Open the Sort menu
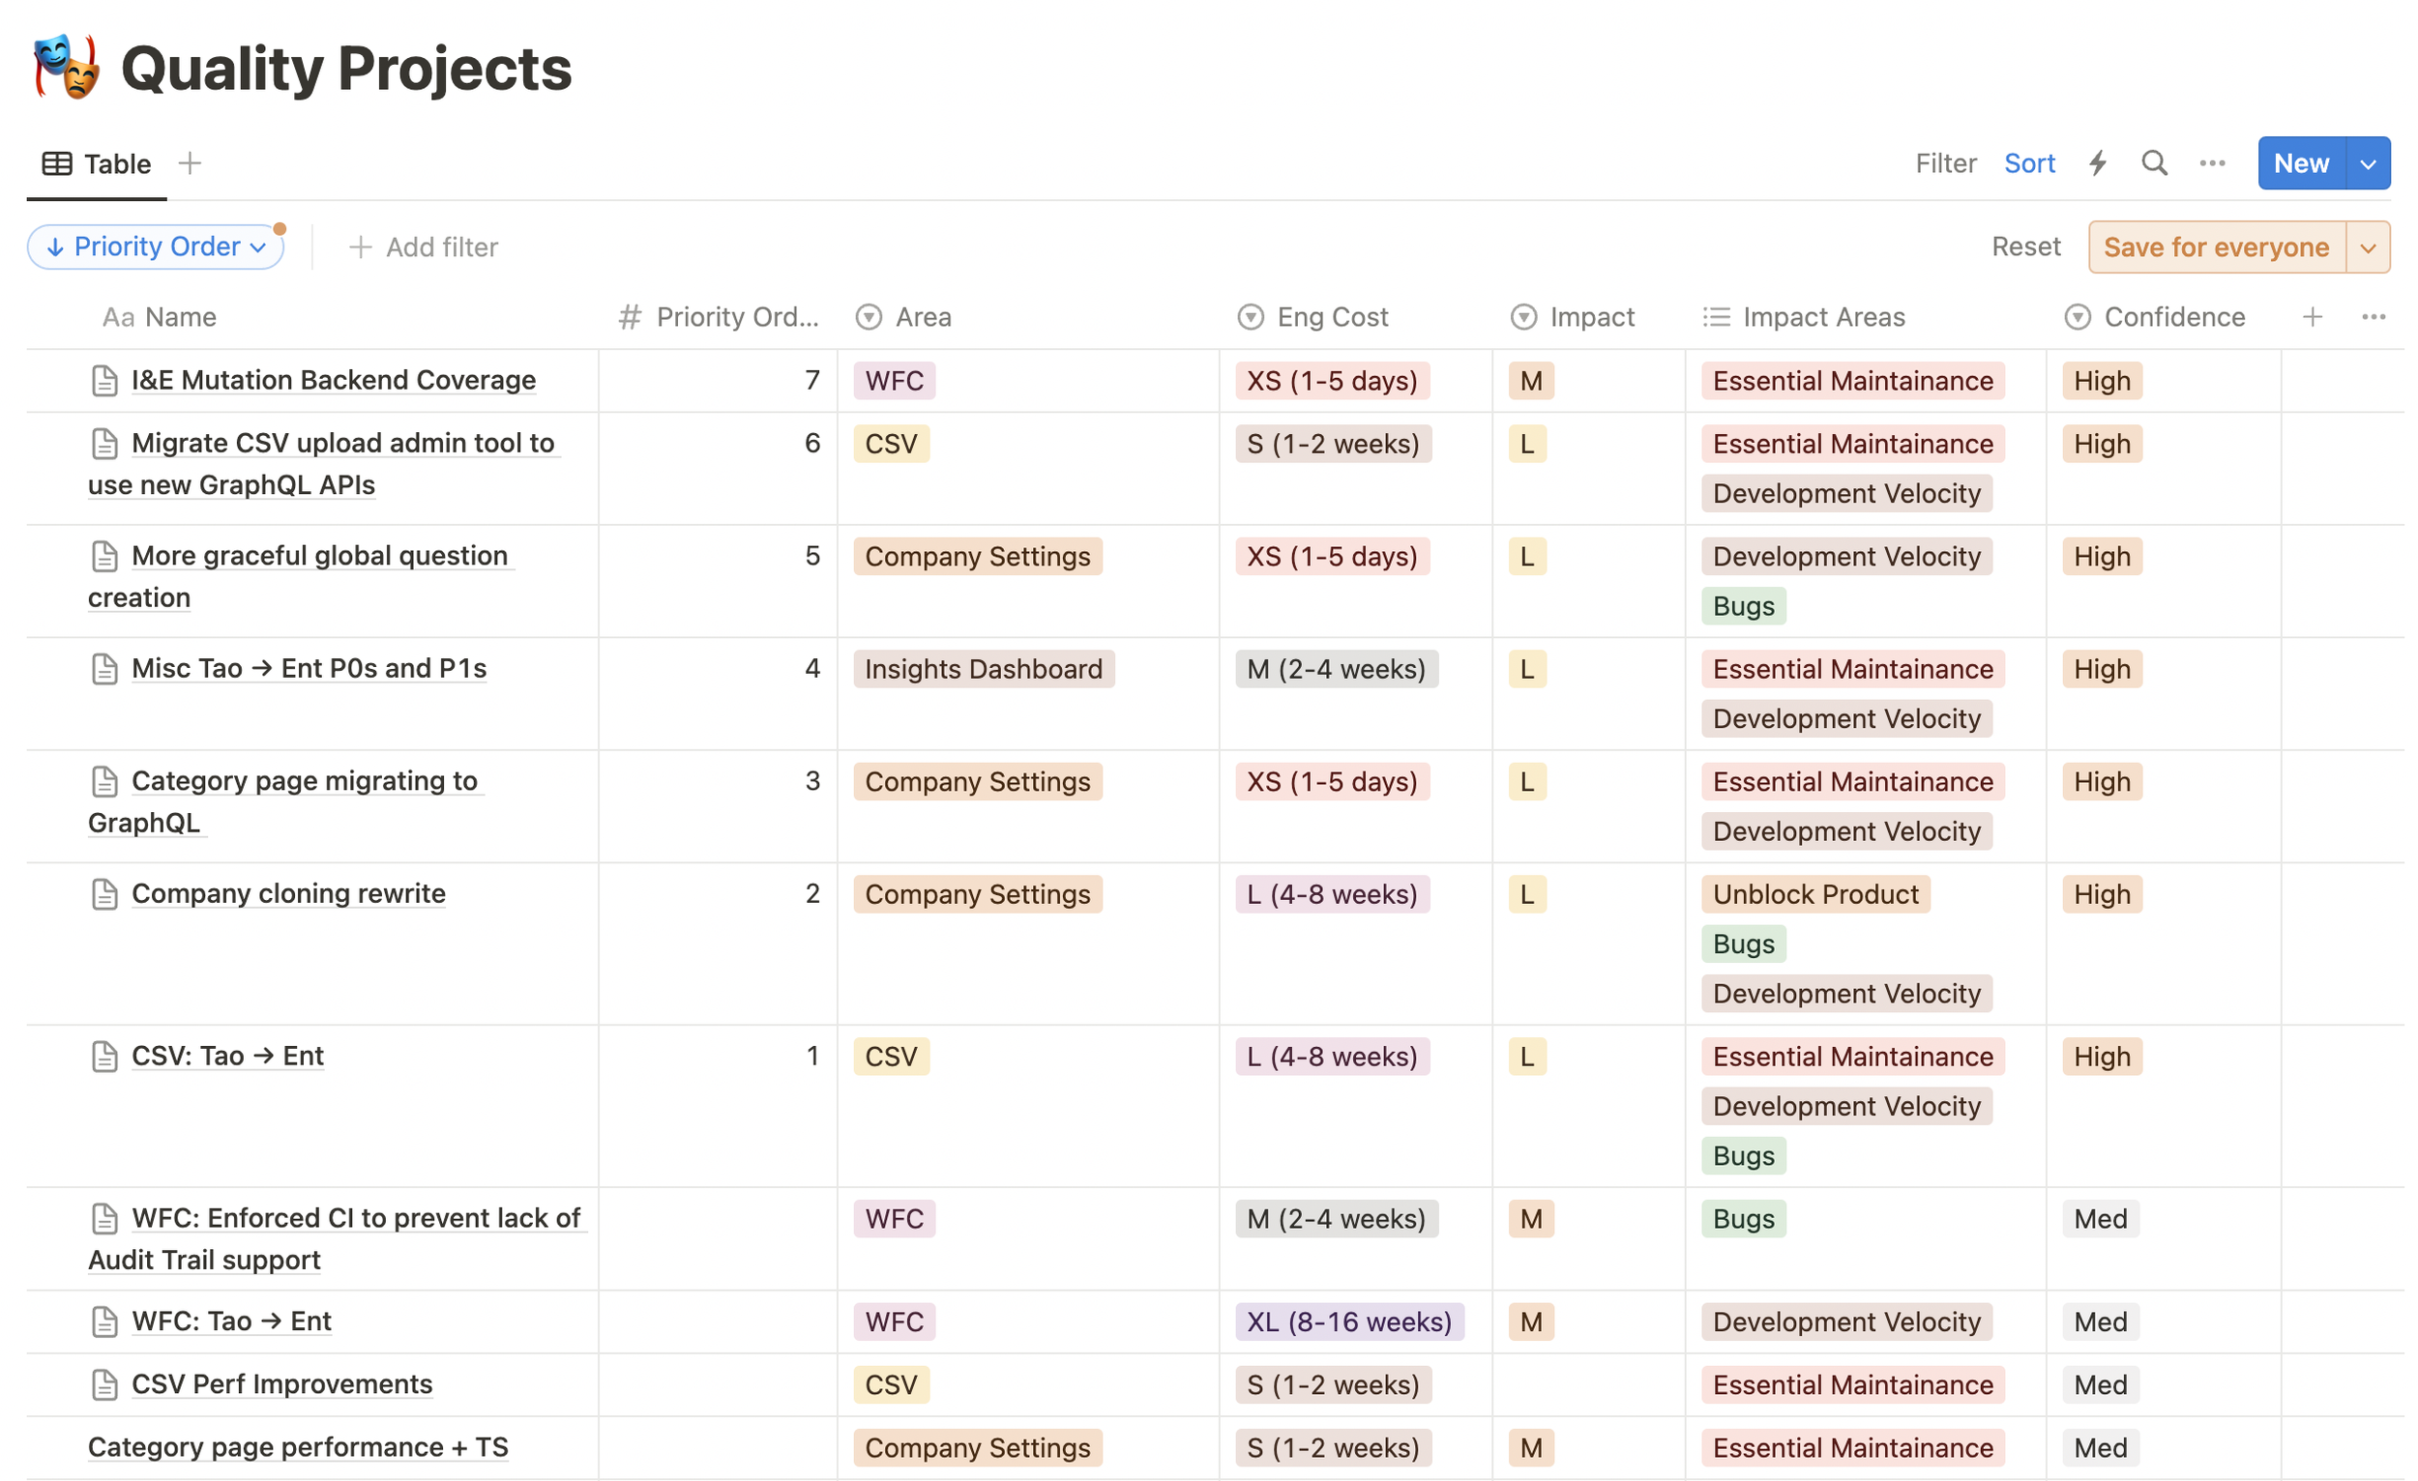 [2028, 162]
